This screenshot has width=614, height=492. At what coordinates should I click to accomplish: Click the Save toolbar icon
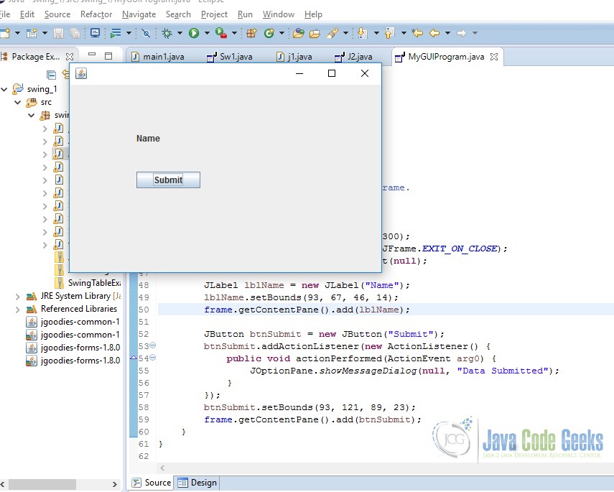point(57,33)
